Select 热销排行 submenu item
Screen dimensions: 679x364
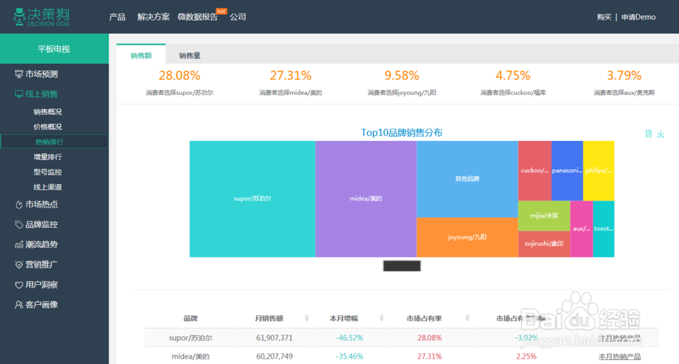[54, 142]
